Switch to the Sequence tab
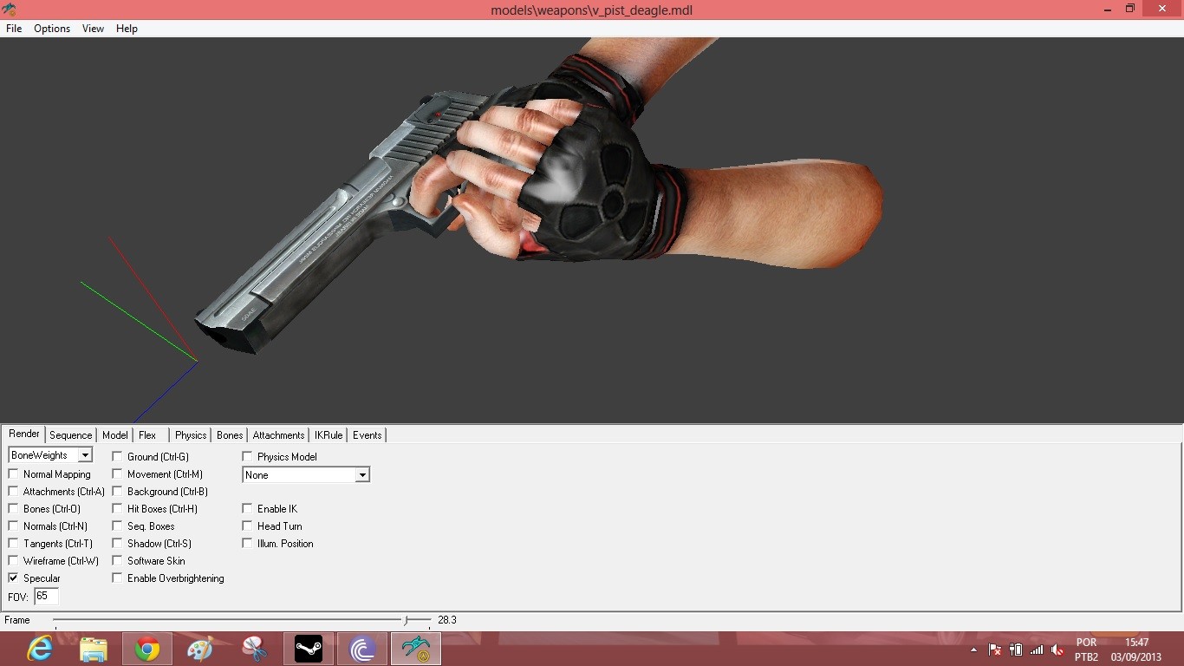 [x=70, y=434]
